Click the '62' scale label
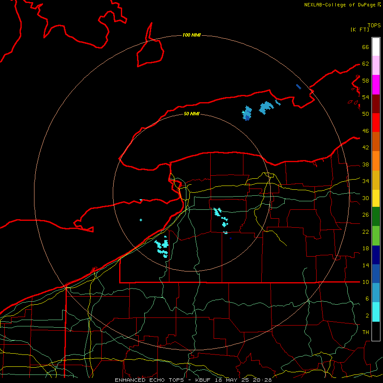Image resolution: width=383 pixels, height=383 pixels. [366, 64]
